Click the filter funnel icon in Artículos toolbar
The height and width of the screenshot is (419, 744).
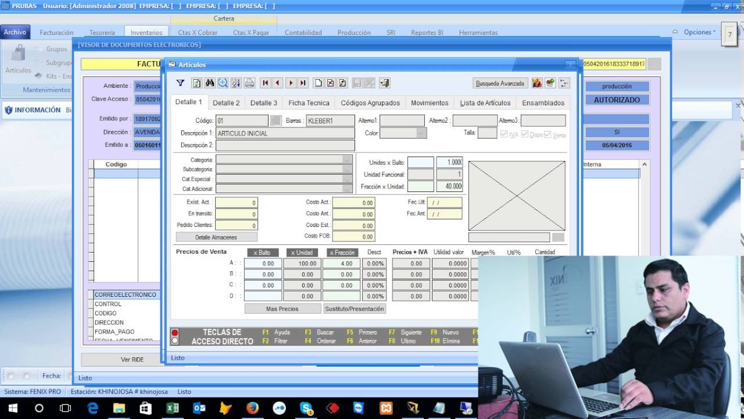pos(180,83)
